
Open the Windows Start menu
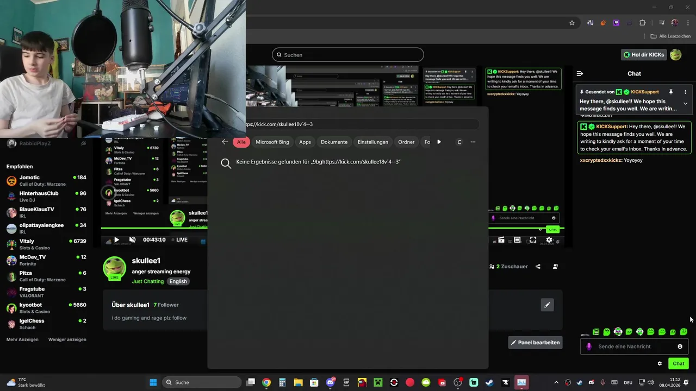153,382
